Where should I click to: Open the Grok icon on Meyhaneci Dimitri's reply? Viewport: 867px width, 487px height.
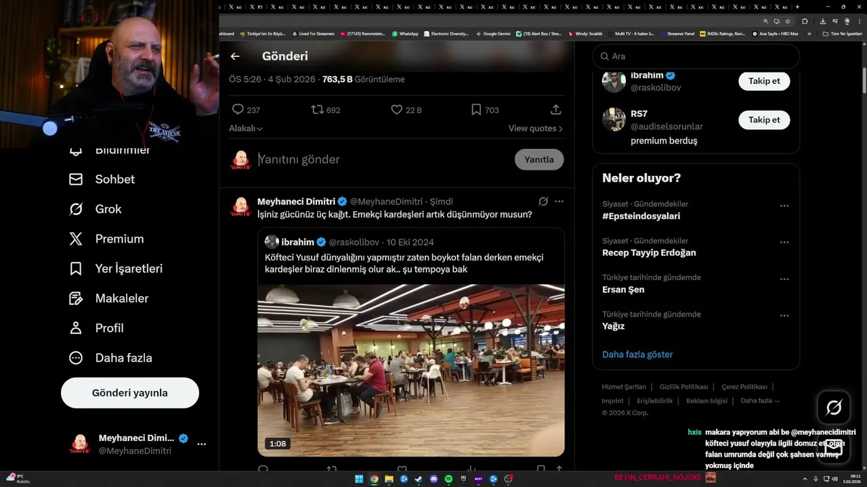pyautogui.click(x=543, y=202)
